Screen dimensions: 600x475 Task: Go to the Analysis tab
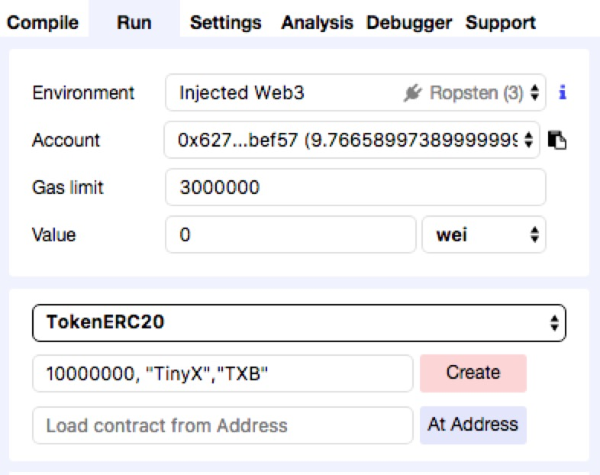[x=317, y=22]
